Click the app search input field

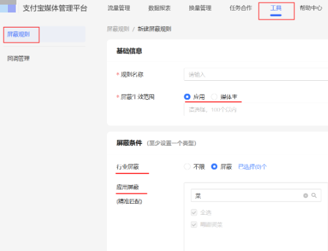click(256, 195)
